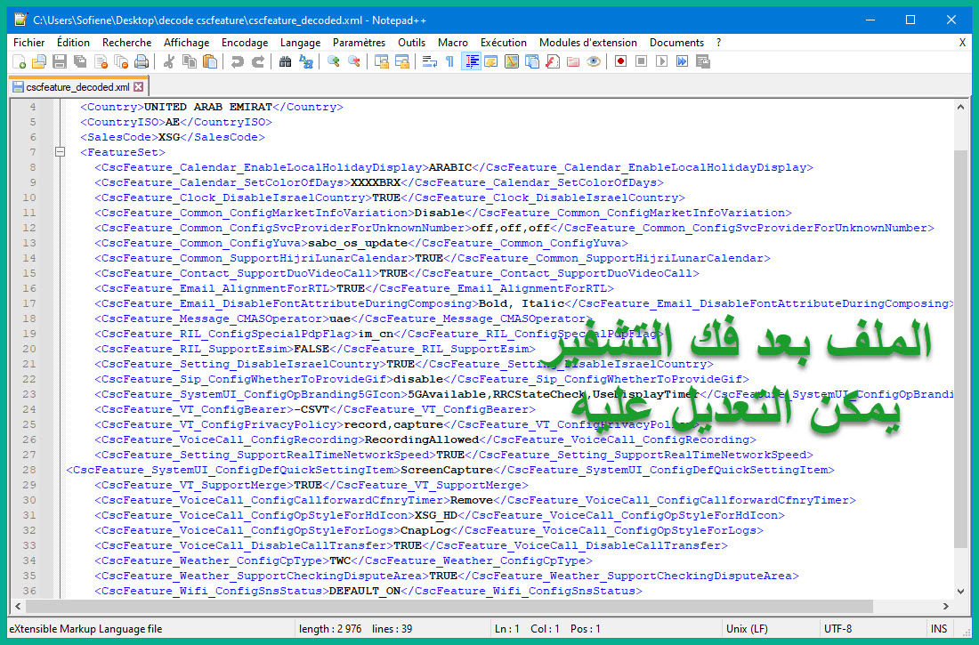Toggle the indent guide toolbar button

[x=472, y=61]
